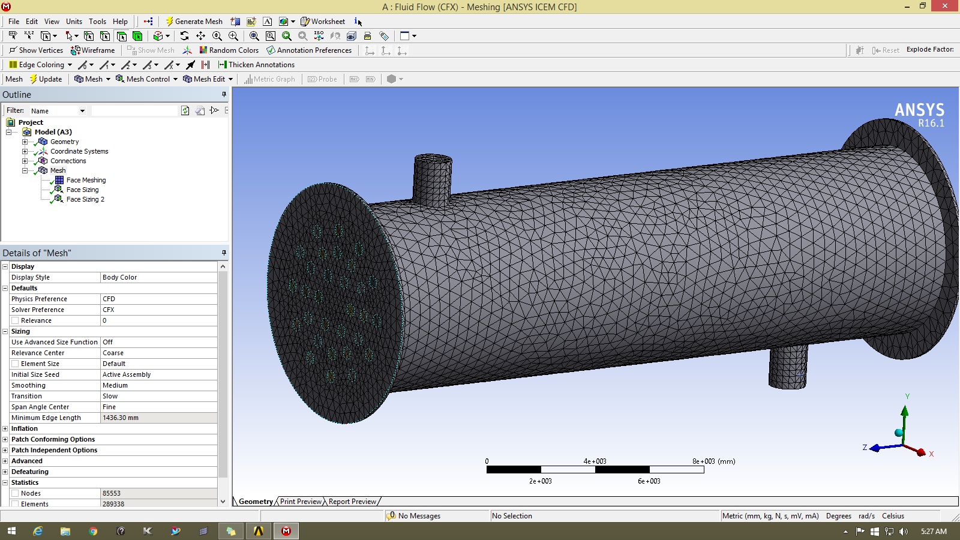
Task: Activate the Pan view tool
Action: (200, 36)
